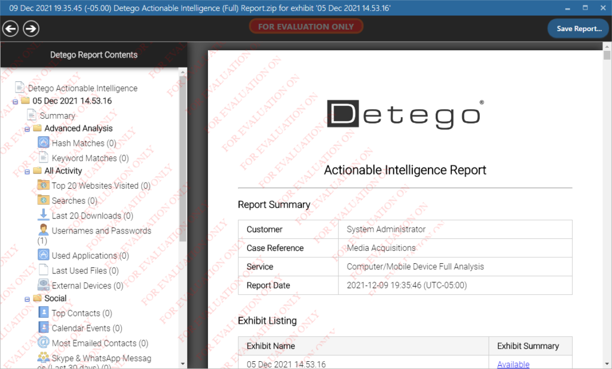Open Top 20 Websites Visited icon
612x369 pixels.
43,184
